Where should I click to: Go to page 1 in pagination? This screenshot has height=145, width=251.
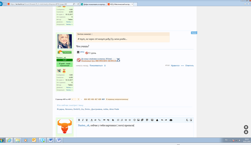pyautogui.click(x=78, y=99)
